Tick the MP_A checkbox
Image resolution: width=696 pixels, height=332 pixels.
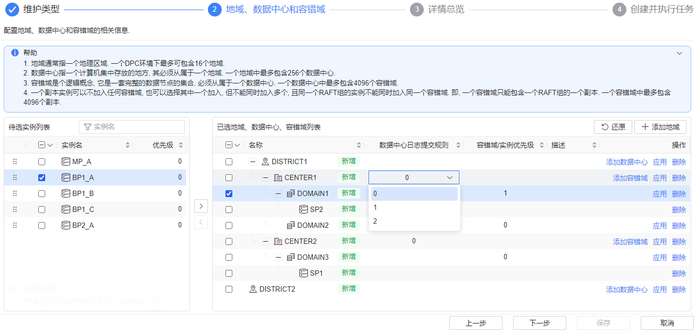pyautogui.click(x=41, y=161)
